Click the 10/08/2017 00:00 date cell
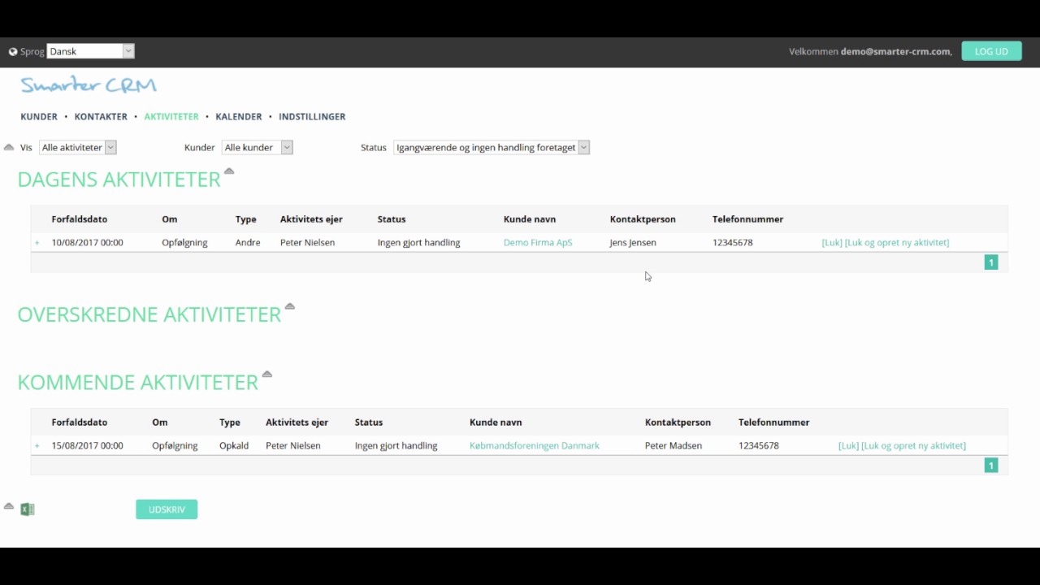This screenshot has width=1040, height=585. 87,242
